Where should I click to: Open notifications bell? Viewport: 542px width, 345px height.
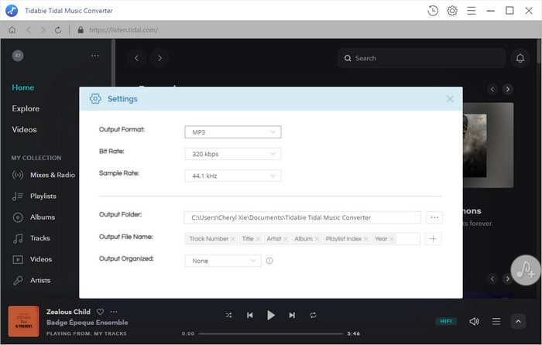[x=520, y=58]
